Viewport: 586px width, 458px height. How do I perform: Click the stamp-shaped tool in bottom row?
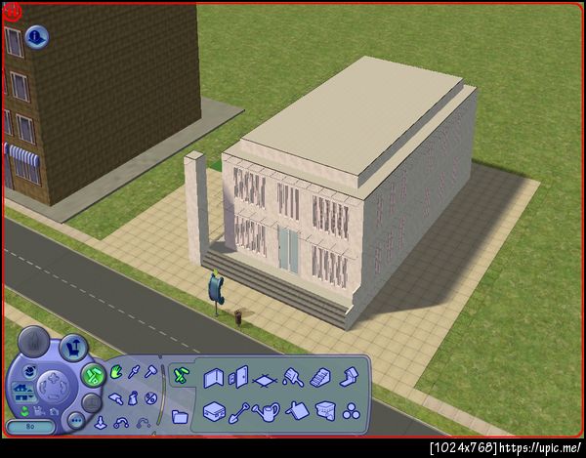point(101,423)
